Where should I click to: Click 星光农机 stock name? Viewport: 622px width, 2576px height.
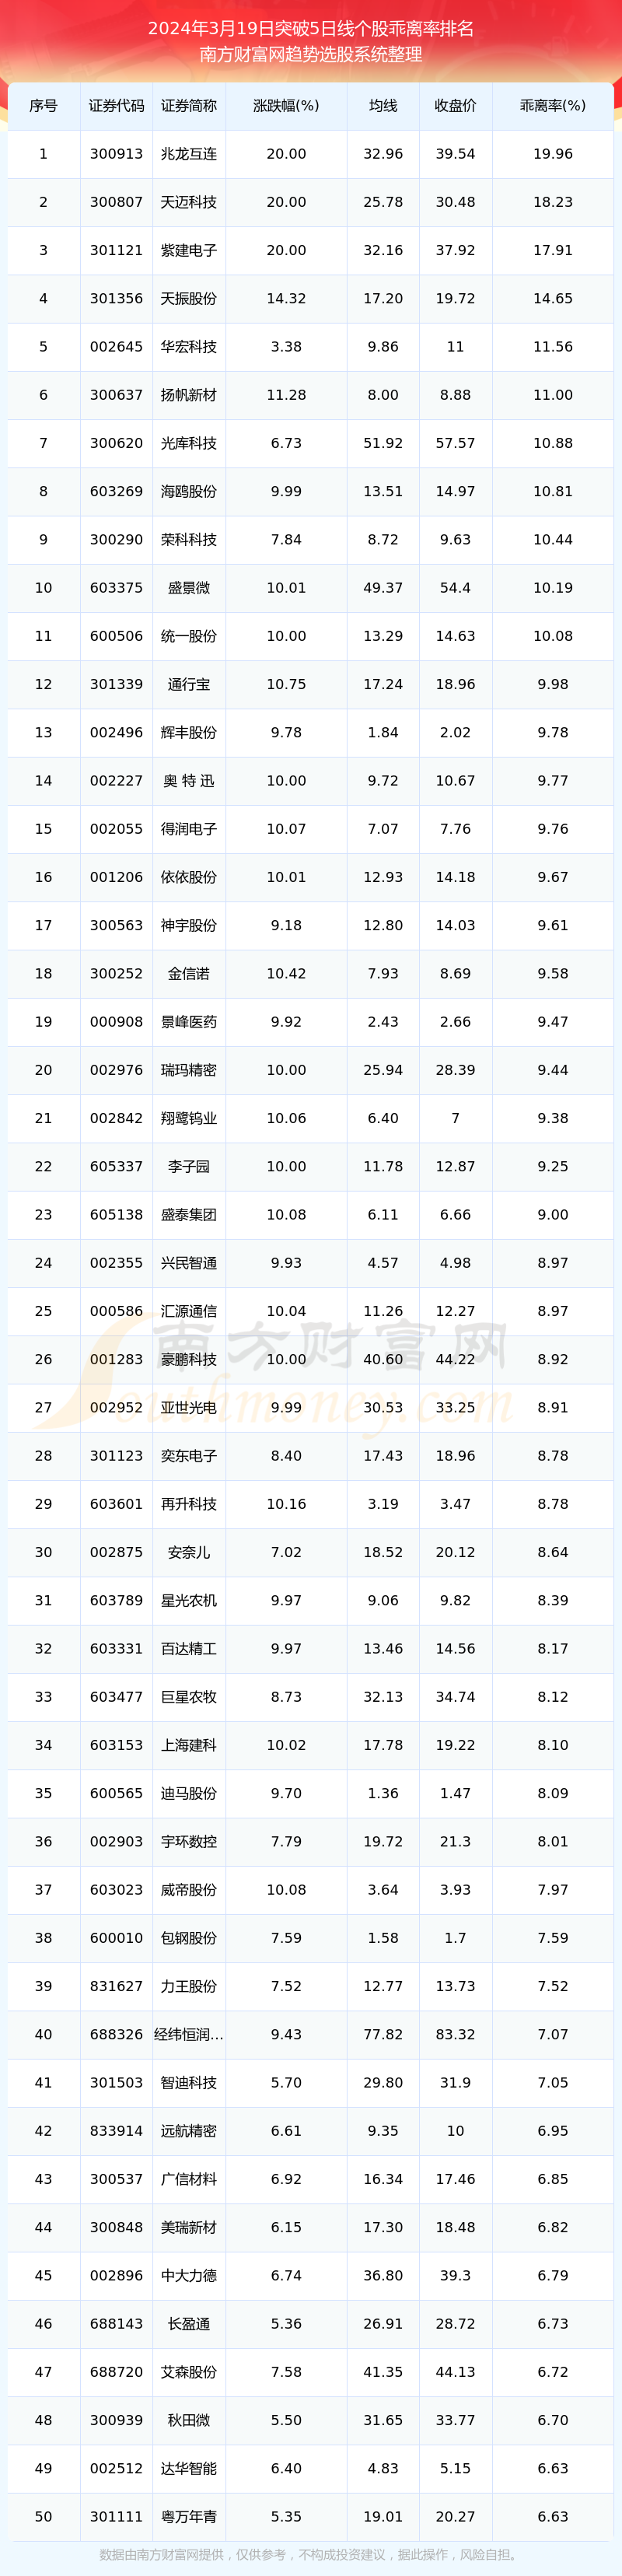189,1600
